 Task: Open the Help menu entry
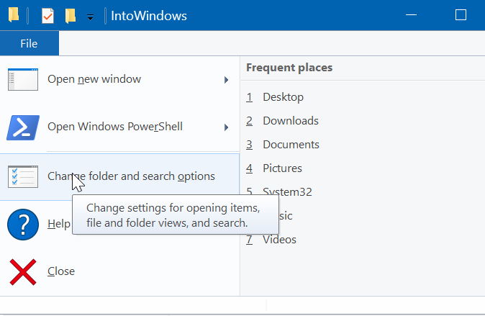pos(59,224)
